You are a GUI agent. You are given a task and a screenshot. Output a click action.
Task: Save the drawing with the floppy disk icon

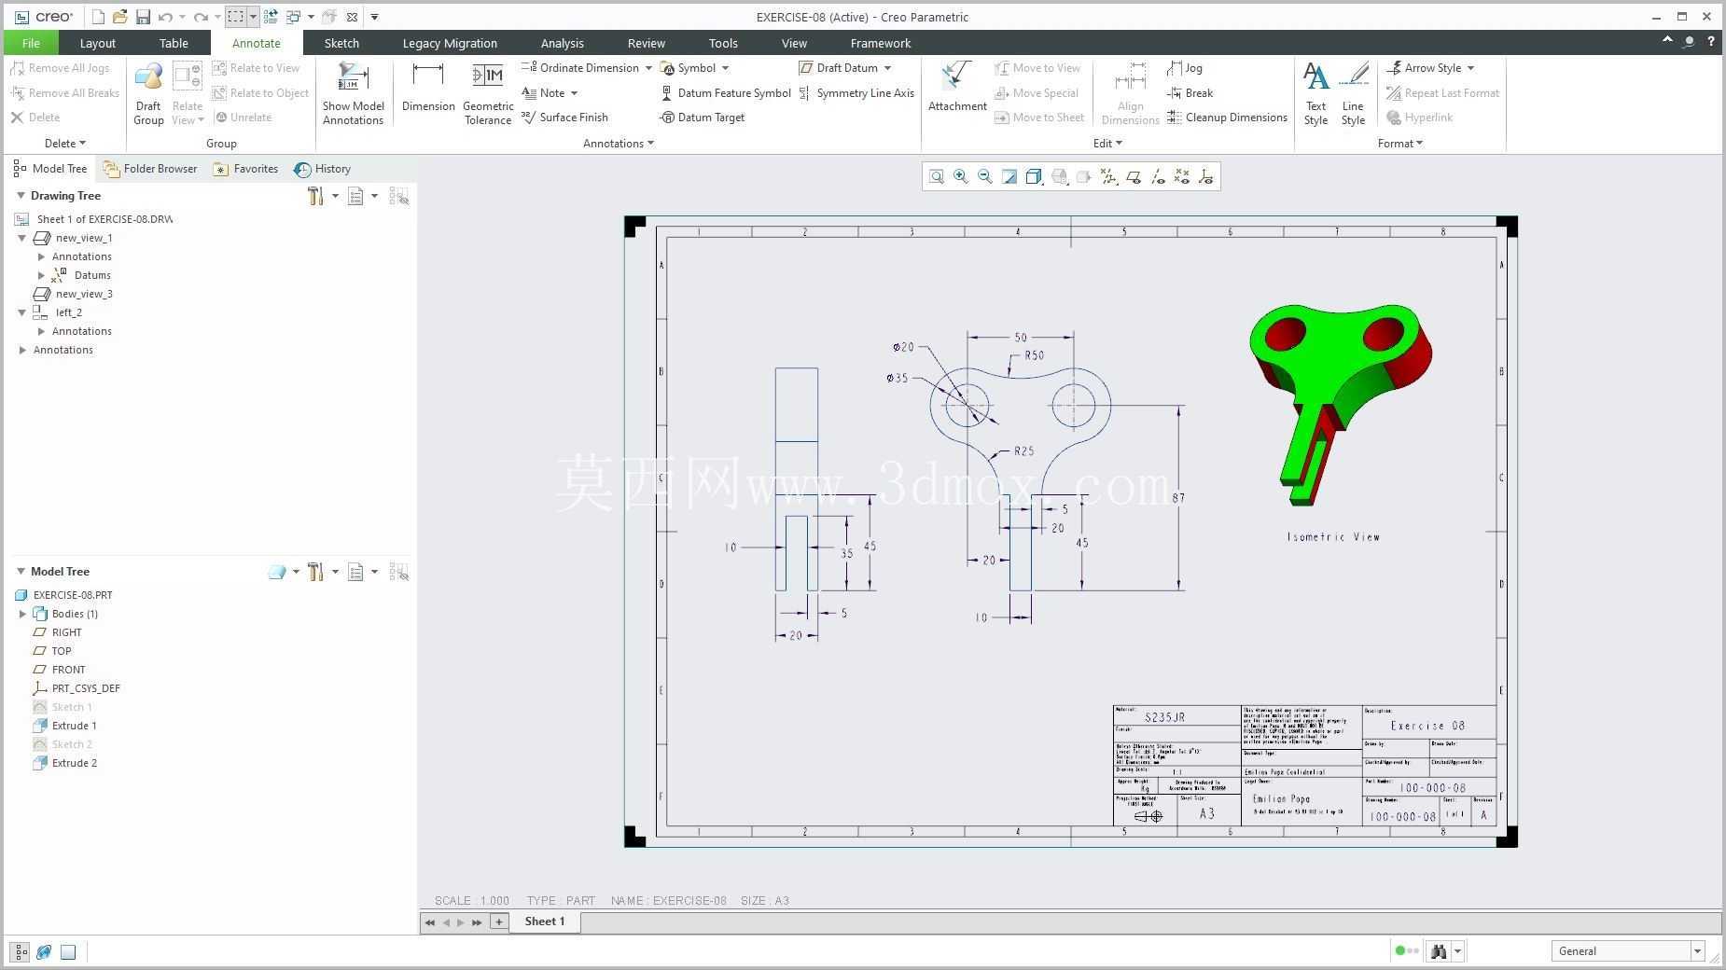tap(143, 17)
